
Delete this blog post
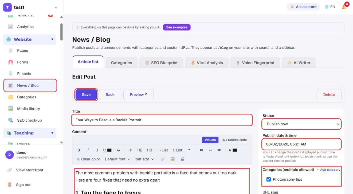pyautogui.click(x=329, y=94)
